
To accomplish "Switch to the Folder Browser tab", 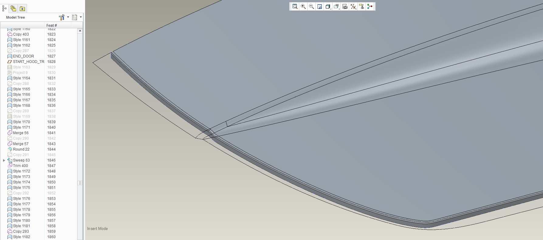I will point(13,9).
